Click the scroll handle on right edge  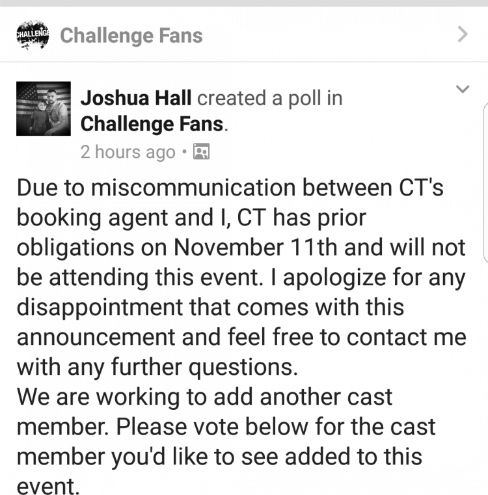tap(486, 183)
